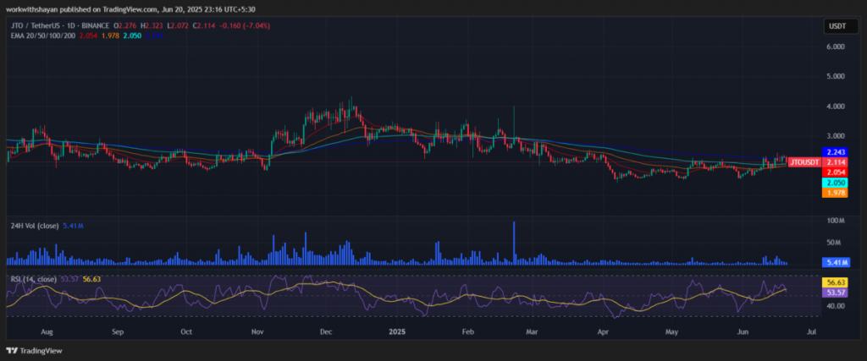The height and width of the screenshot is (361, 867).
Task: Click the yellow 56.63 RSI value tag
Action: [836, 282]
